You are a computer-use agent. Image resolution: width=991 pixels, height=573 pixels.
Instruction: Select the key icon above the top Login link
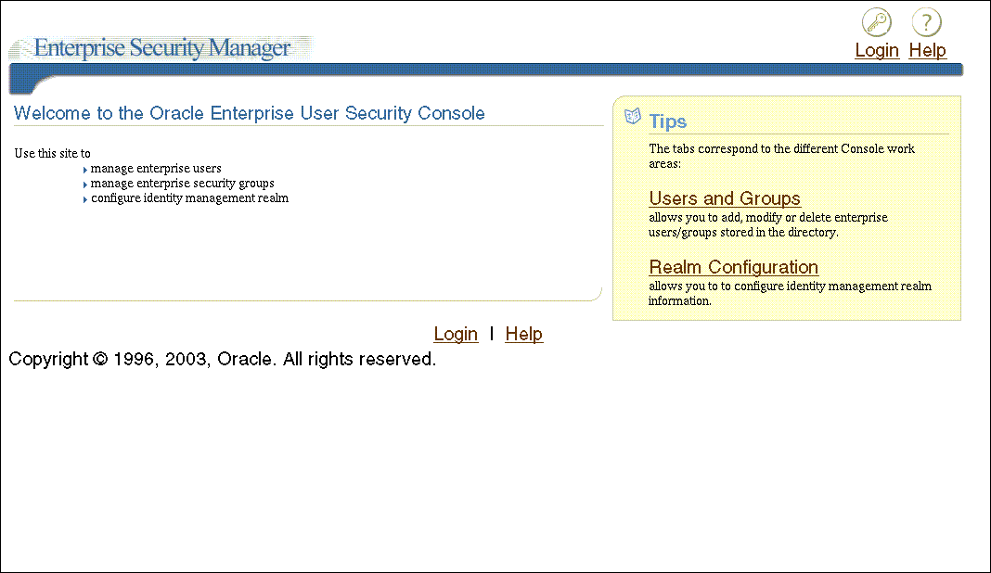pyautogui.click(x=876, y=21)
